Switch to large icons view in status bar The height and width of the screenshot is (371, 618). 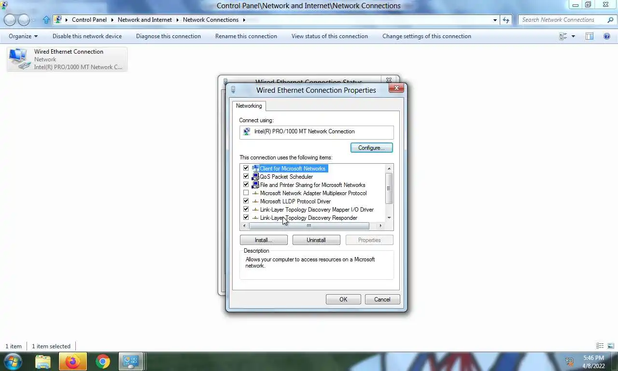(x=611, y=346)
